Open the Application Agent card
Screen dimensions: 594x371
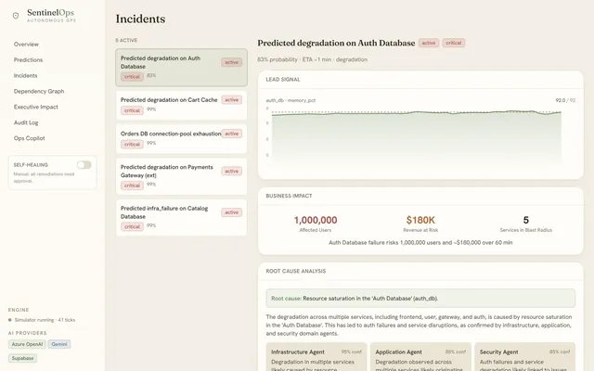pyautogui.click(x=420, y=357)
